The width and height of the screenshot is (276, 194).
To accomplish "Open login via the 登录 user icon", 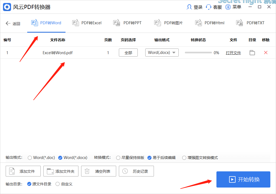I will 189,7.
